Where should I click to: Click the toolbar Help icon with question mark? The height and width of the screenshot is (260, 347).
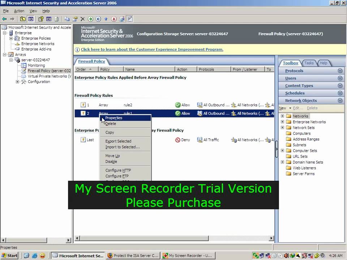pyautogui.click(x=41, y=19)
